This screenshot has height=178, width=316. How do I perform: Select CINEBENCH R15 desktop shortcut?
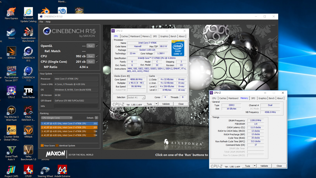point(28,54)
